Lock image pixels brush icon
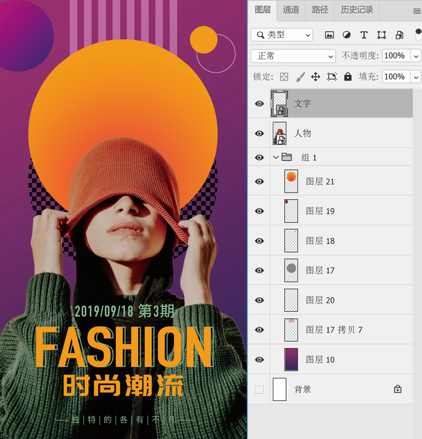The height and width of the screenshot is (439, 422). pos(300,77)
